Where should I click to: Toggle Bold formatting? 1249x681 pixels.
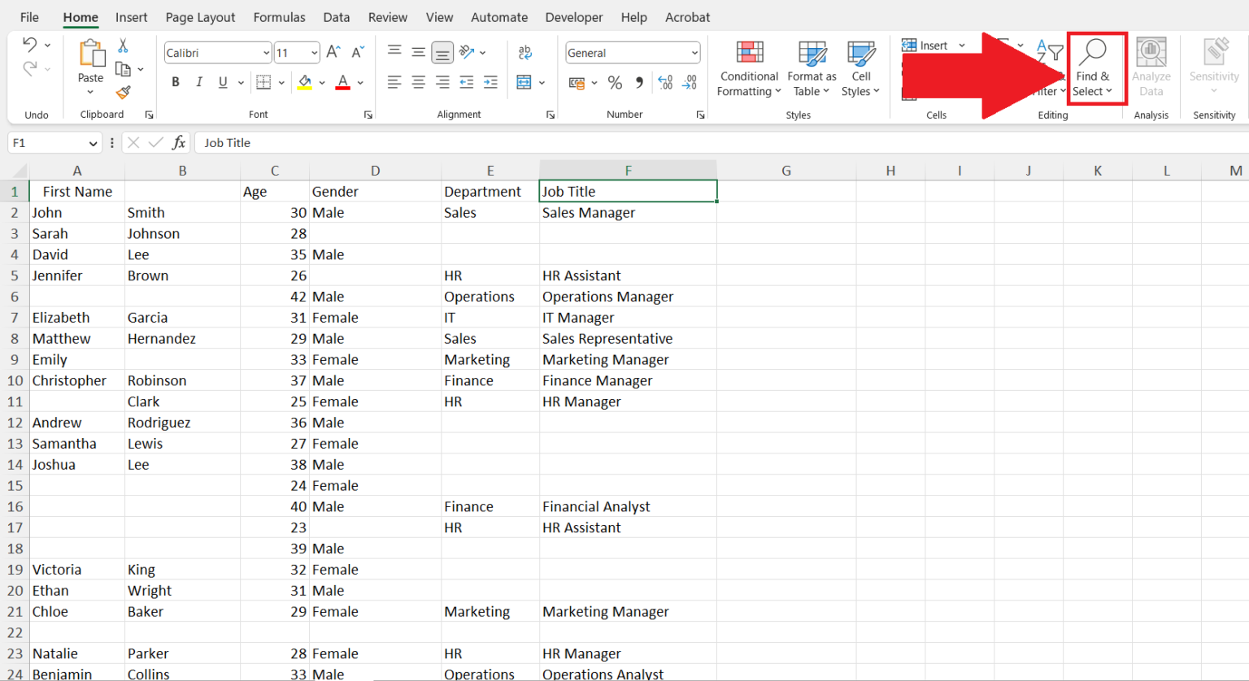coord(176,82)
